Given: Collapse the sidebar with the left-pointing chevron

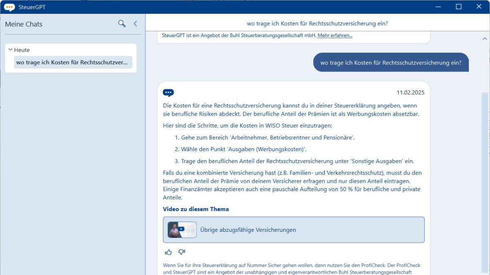Looking at the screenshot, I should pos(135,24).
